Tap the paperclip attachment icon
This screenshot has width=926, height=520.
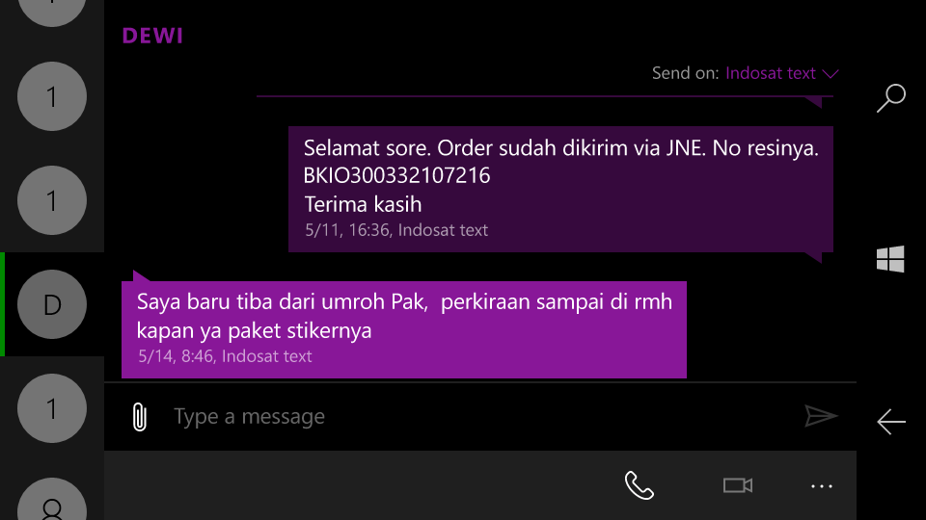click(139, 417)
